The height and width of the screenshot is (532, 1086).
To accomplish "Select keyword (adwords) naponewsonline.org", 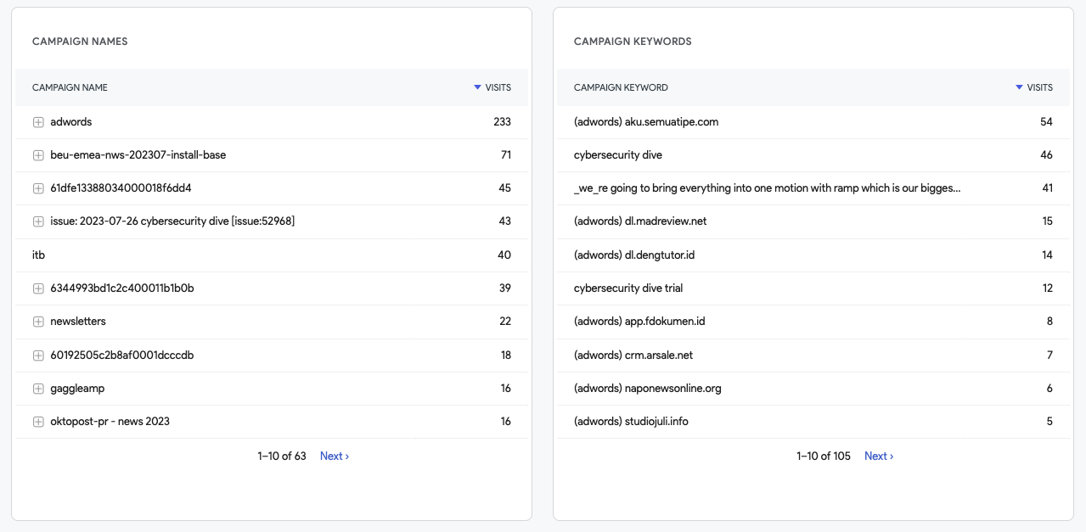I will pos(648,389).
